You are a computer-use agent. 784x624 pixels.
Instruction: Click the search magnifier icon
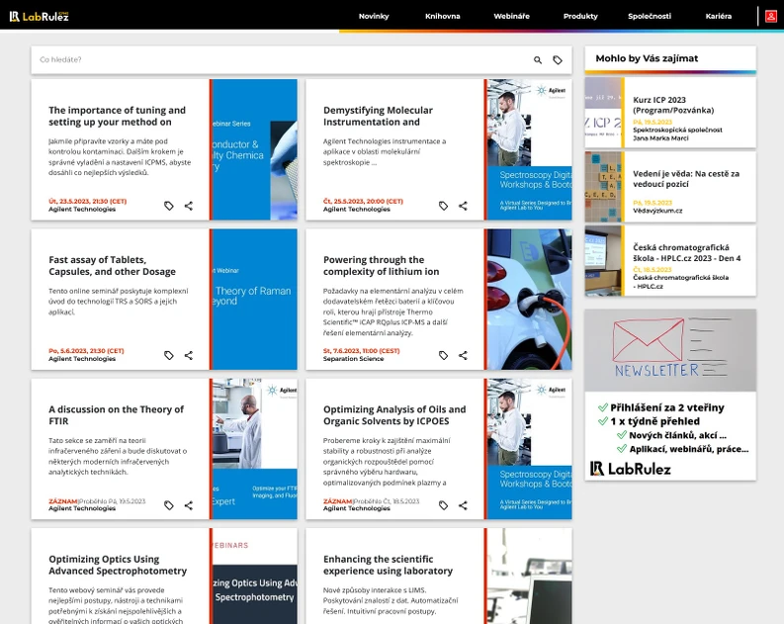(x=538, y=60)
